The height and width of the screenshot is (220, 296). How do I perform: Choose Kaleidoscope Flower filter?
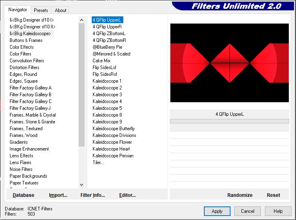(112, 142)
